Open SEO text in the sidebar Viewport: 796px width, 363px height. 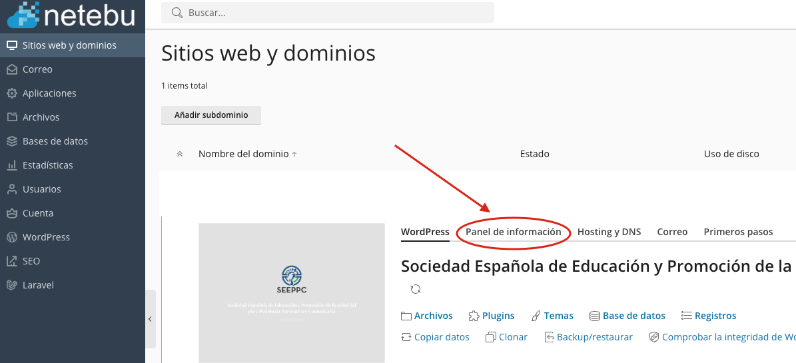point(31,261)
